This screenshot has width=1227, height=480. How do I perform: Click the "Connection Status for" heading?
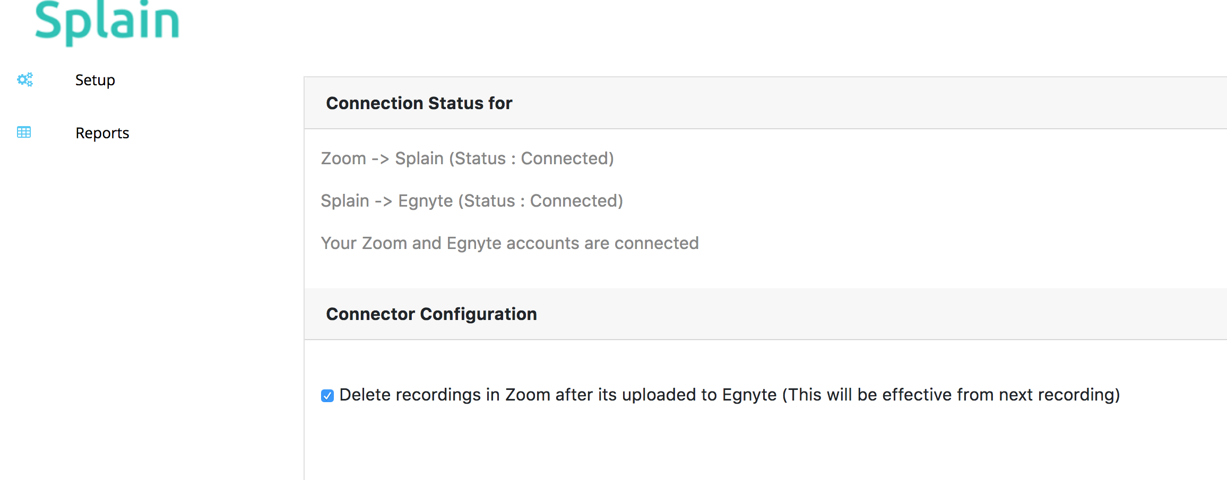(x=419, y=103)
